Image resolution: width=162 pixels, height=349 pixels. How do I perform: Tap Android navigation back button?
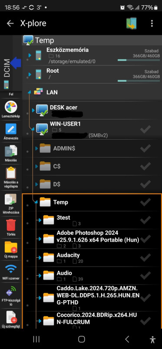click(127, 339)
